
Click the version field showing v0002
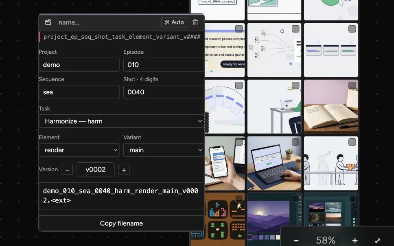tap(96, 170)
